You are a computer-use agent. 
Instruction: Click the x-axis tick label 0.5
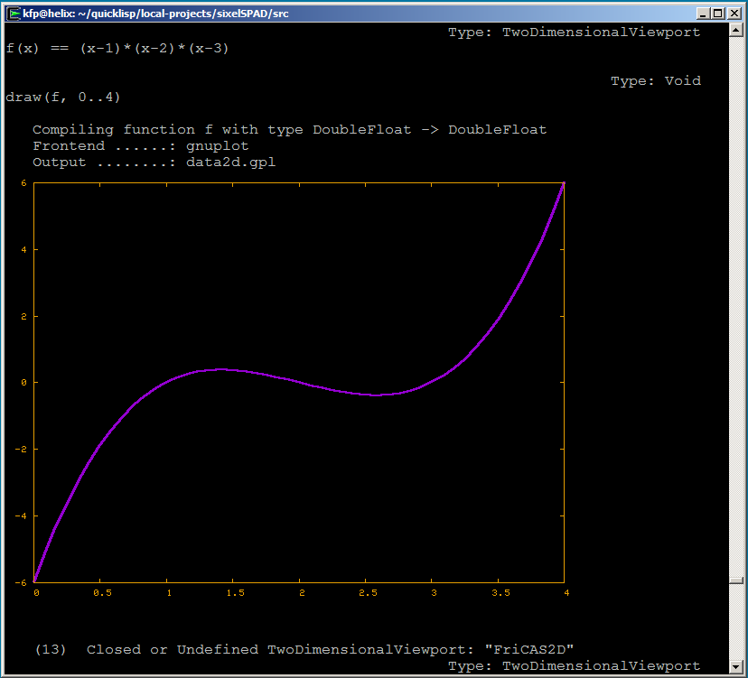click(x=102, y=593)
